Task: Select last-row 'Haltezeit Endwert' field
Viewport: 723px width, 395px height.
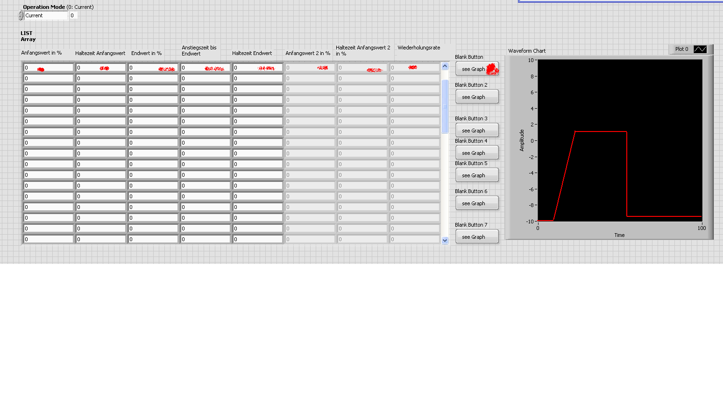Action: 258,239
